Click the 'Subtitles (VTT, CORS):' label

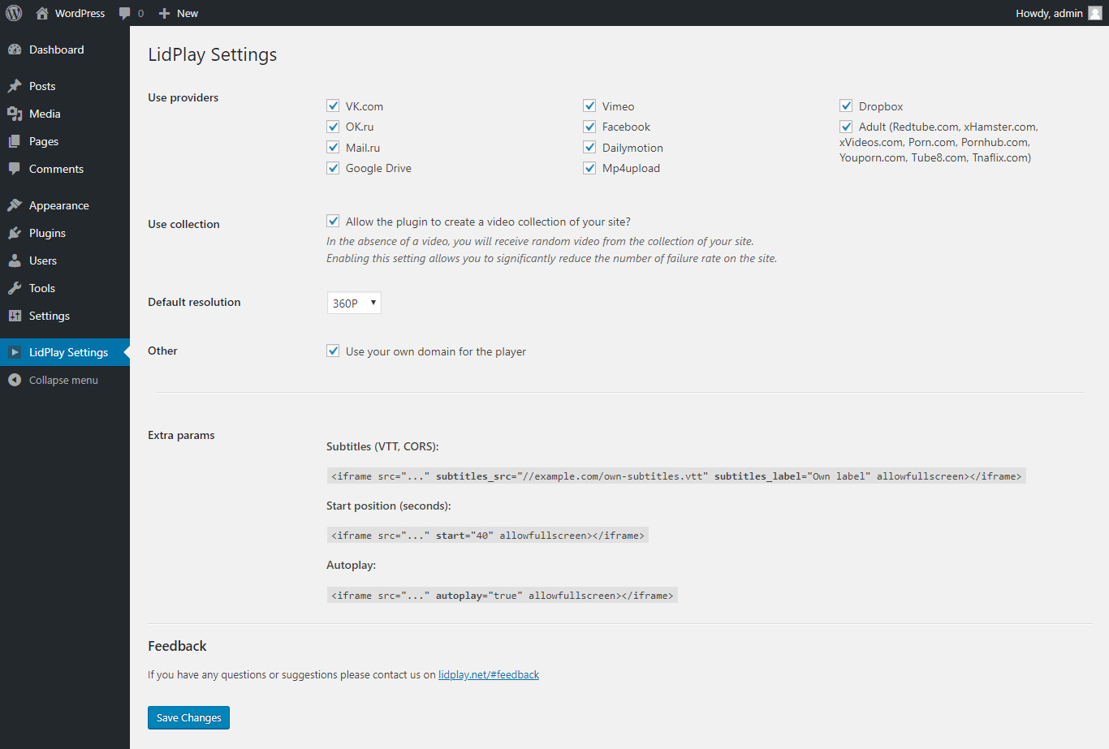tap(382, 446)
